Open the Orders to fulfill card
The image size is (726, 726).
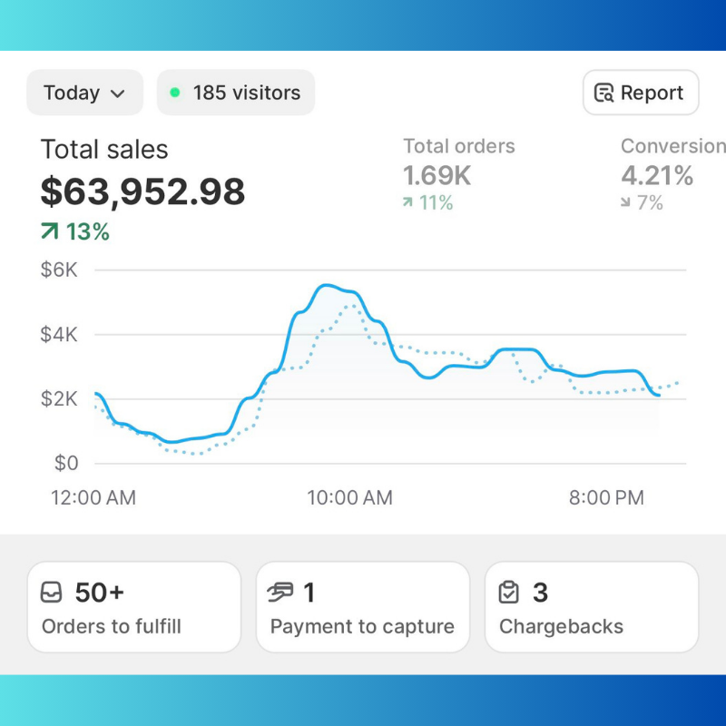(134, 607)
